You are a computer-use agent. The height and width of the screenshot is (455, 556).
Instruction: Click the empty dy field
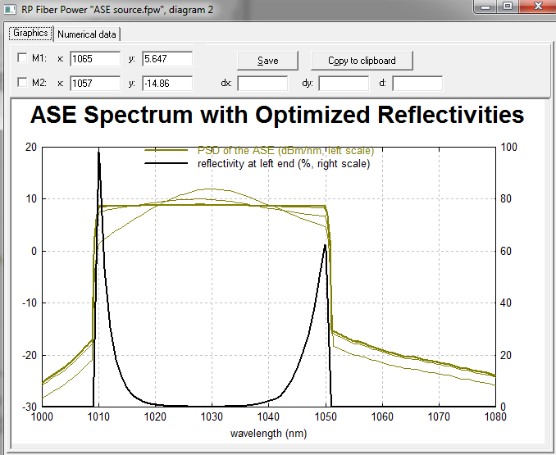tap(343, 84)
